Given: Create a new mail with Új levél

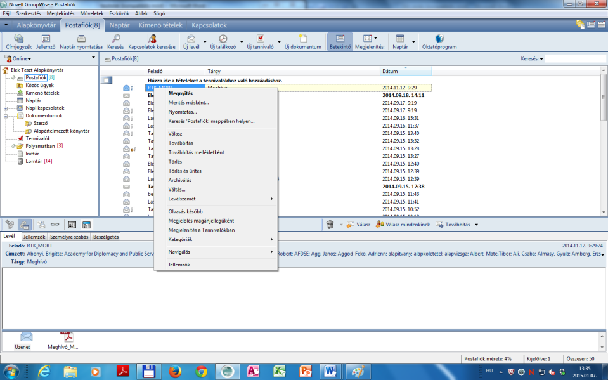Looking at the screenshot, I should click(191, 42).
